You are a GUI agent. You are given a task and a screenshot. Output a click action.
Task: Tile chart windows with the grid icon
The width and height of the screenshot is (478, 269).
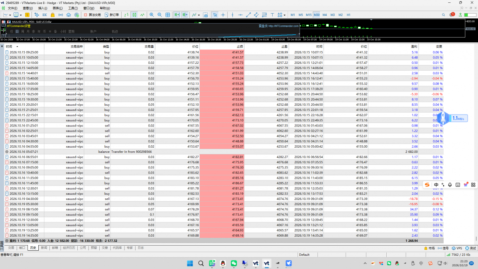168,15
